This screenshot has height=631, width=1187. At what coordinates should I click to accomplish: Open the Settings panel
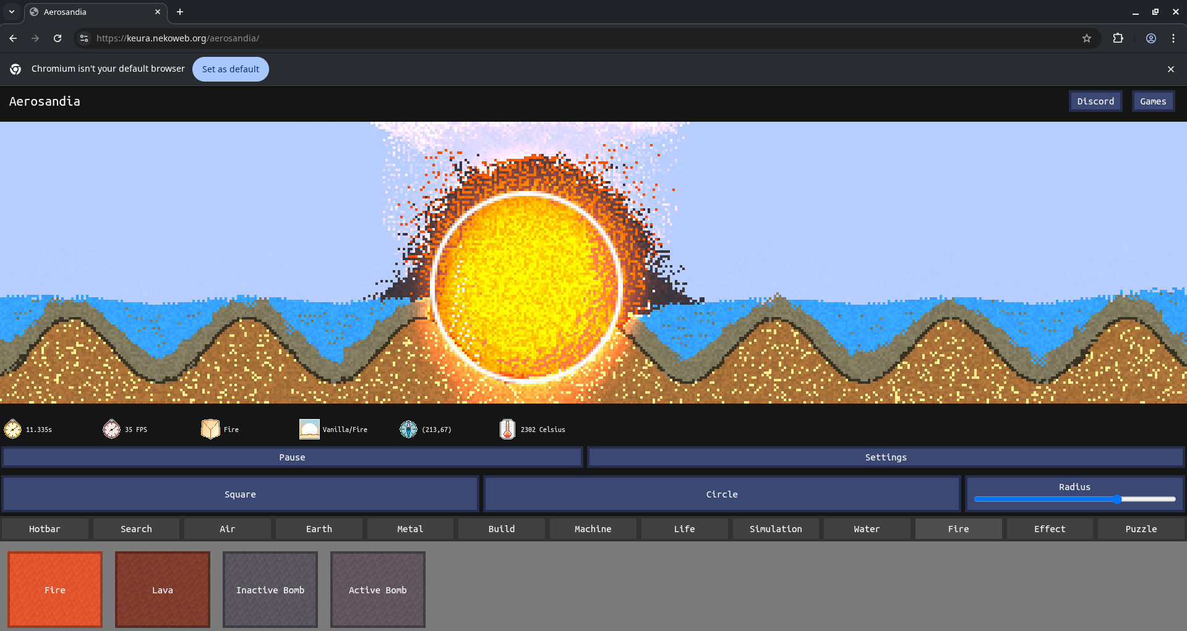pos(886,457)
